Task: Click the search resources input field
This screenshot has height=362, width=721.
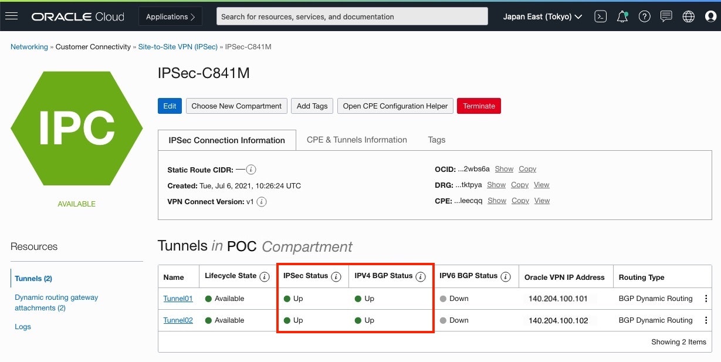Action: [x=352, y=16]
